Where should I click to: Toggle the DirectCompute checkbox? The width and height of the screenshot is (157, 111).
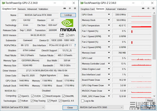click(44, 96)
